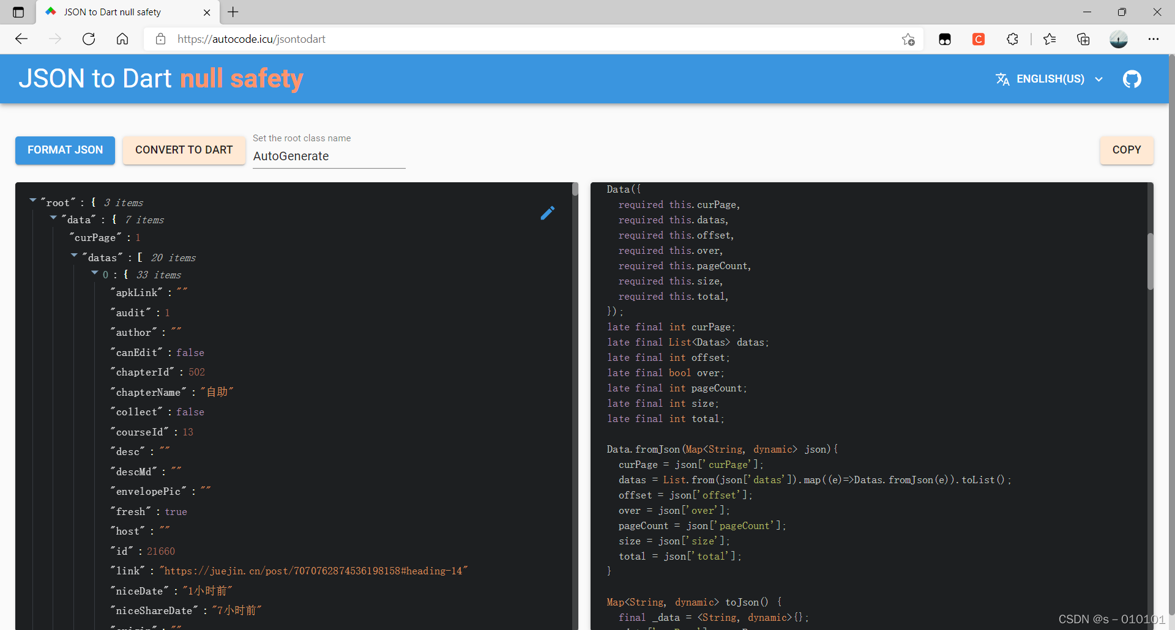This screenshot has width=1175, height=630.
Task: Go back with browser back arrow
Action: click(x=21, y=39)
